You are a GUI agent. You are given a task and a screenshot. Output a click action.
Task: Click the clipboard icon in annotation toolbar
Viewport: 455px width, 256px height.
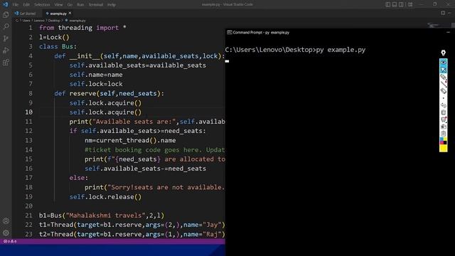pyautogui.click(x=443, y=134)
